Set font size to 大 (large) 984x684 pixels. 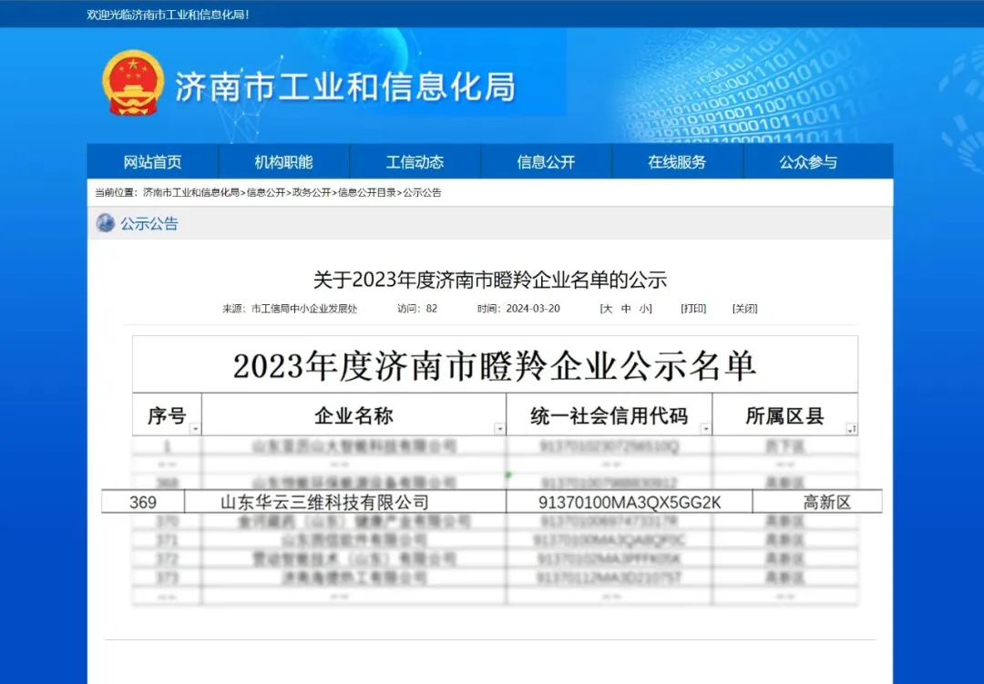point(607,309)
